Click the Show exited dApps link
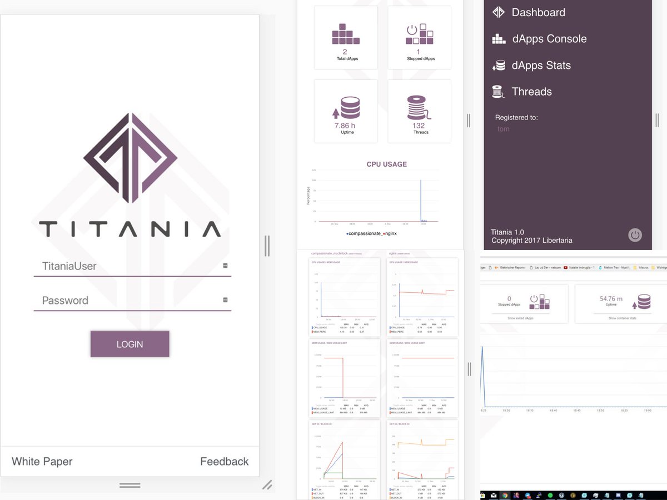 pyautogui.click(x=520, y=318)
